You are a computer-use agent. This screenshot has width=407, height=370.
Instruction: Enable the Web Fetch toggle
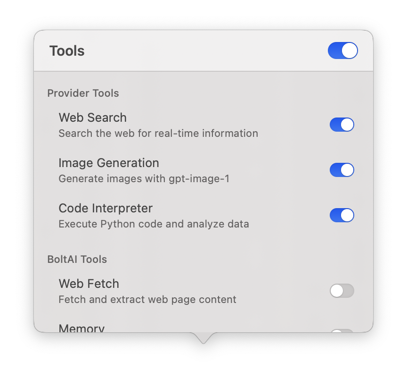342,291
